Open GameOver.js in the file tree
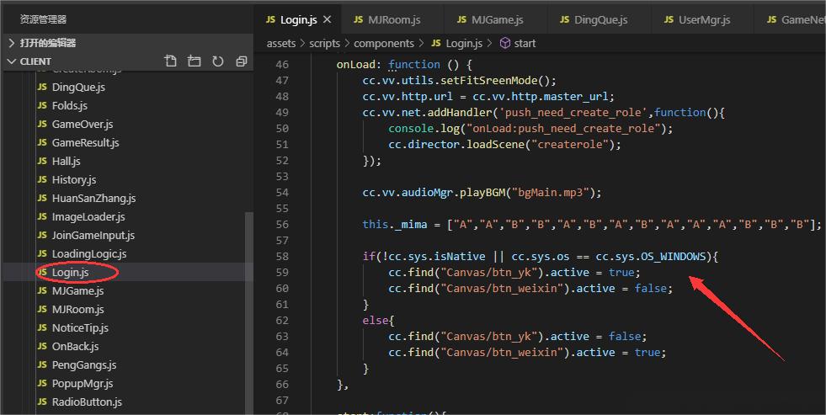The image size is (826, 415). coord(83,125)
